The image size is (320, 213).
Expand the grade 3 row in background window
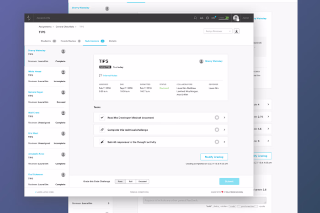click(x=268, y=141)
